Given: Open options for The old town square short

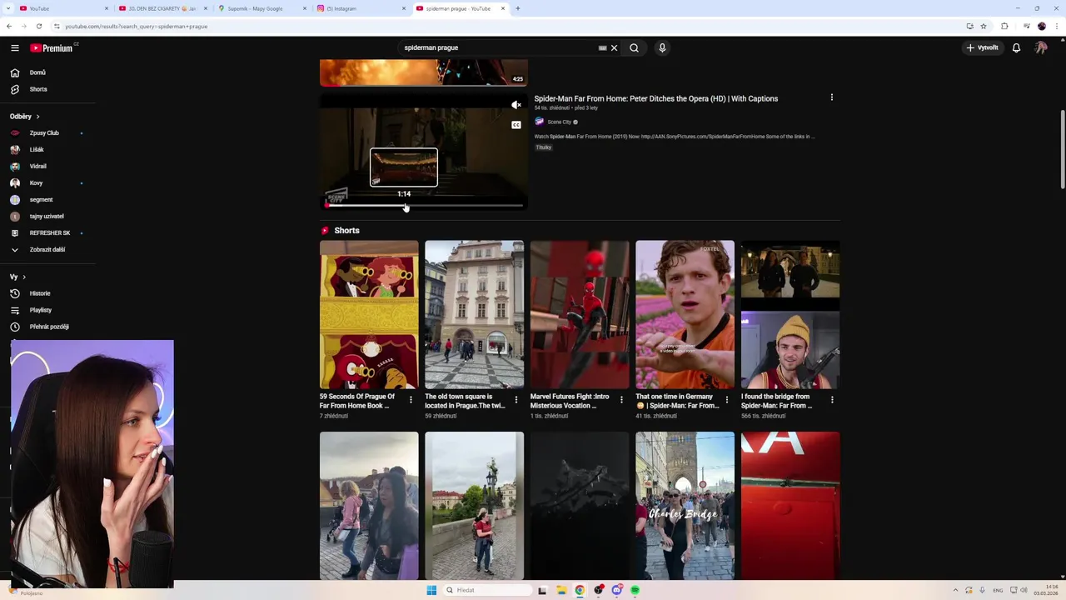Looking at the screenshot, I should [x=516, y=400].
